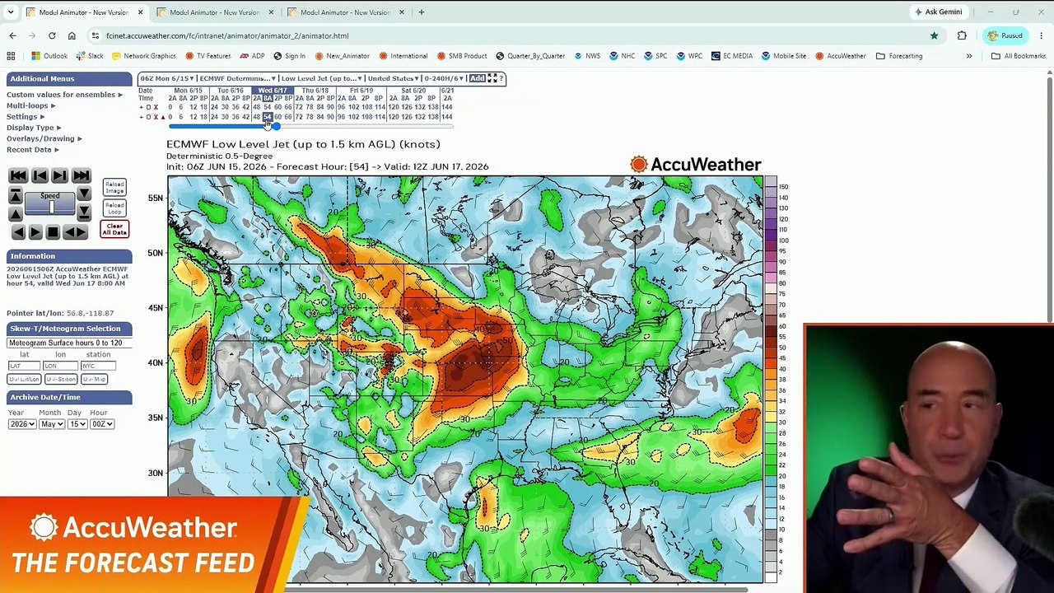Decrease speed with the down arrow
This screenshot has height=593, width=1054.
click(84, 195)
